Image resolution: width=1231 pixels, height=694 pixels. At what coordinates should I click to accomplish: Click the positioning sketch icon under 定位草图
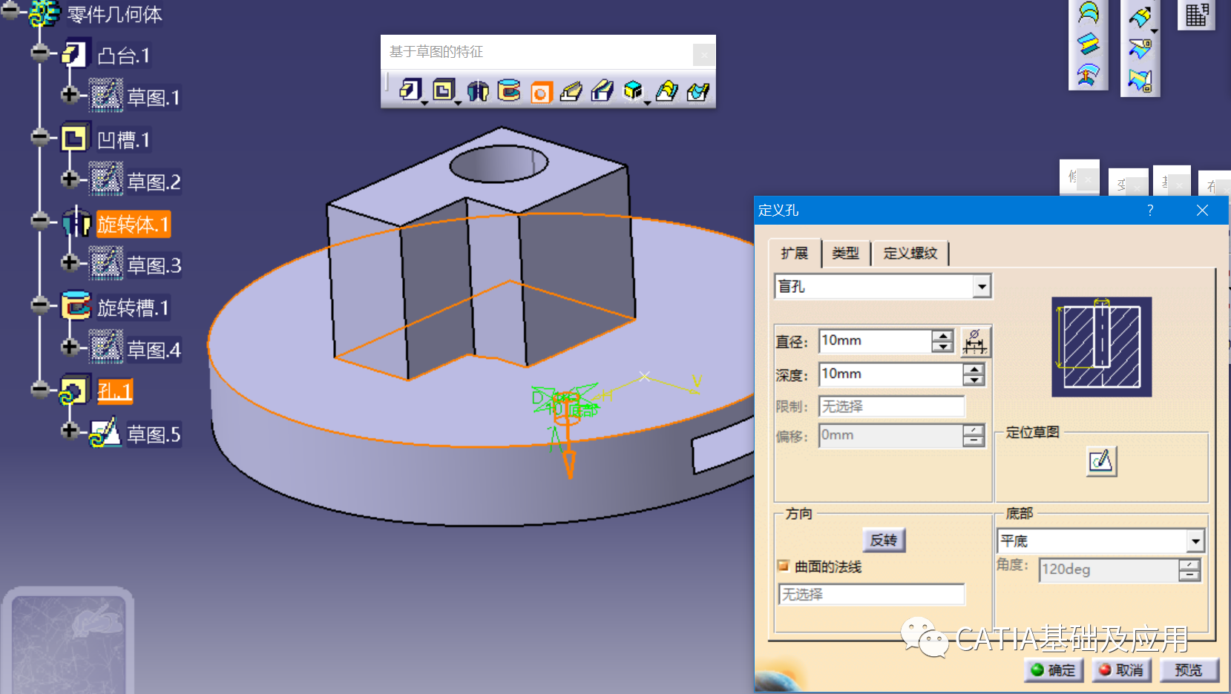[1101, 461]
